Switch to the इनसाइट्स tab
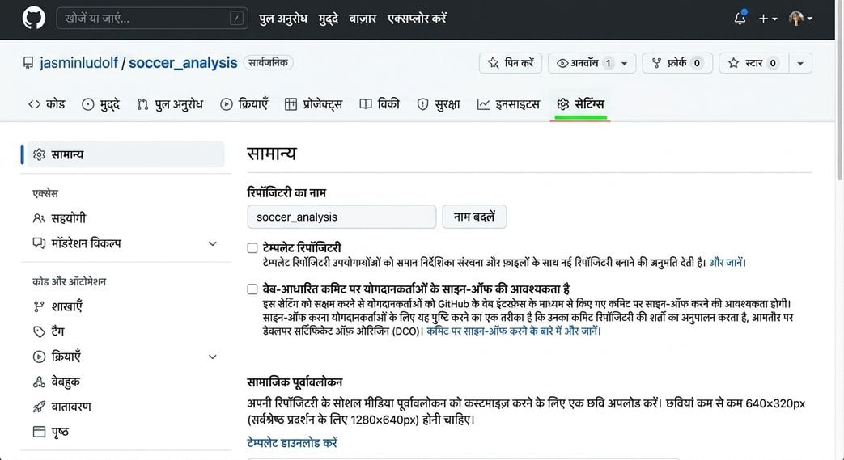This screenshot has height=460, width=844. [x=508, y=103]
